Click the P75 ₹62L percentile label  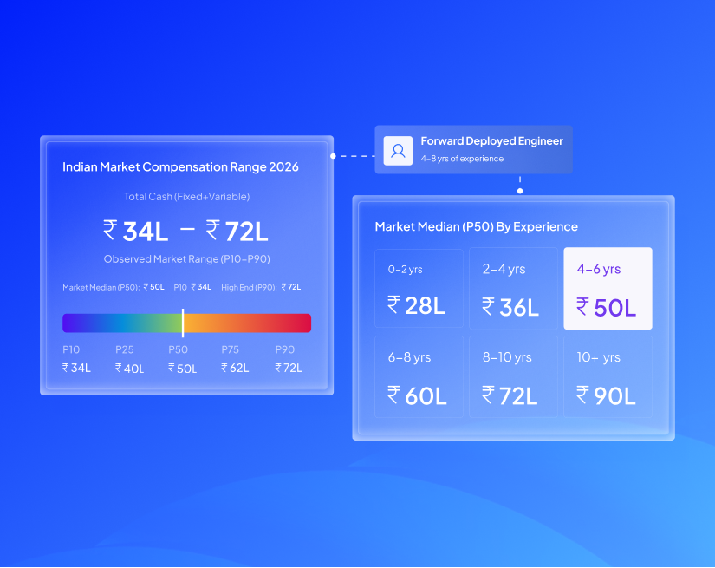coord(235,359)
